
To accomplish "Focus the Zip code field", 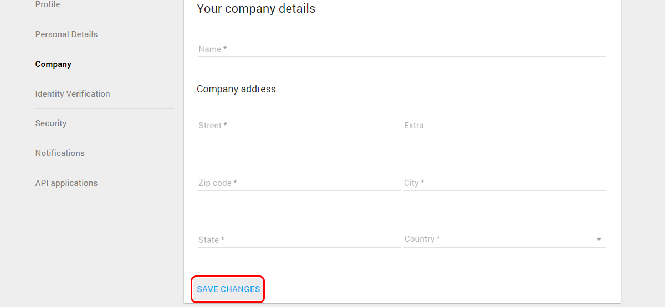I will click(x=299, y=183).
